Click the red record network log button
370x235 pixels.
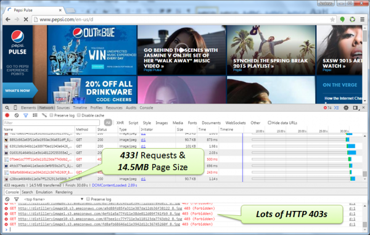tap(7, 115)
